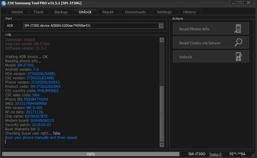Minimize the Z3X Samsung Tool window
Image resolution: width=257 pixels, height=158 pixels.
tap(233, 3)
